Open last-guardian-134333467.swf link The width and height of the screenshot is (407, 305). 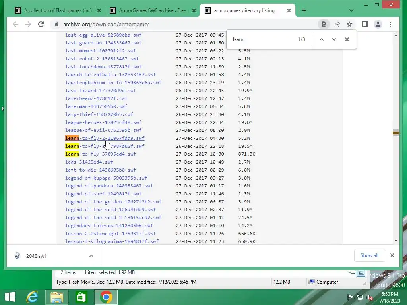(103, 43)
